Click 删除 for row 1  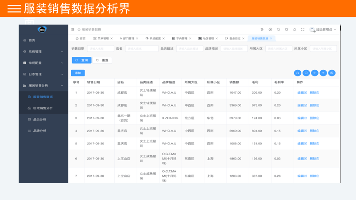point(315,93)
